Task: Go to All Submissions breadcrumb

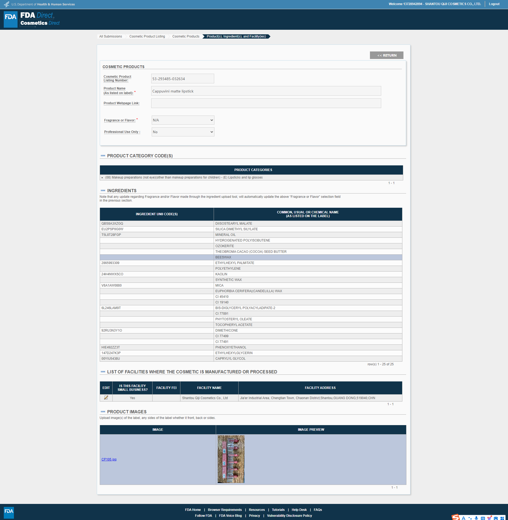Action: 110,36
